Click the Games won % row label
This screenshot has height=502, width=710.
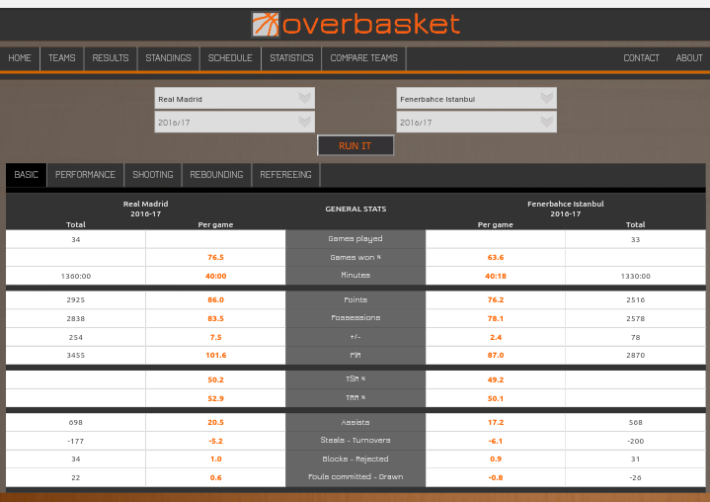355,257
